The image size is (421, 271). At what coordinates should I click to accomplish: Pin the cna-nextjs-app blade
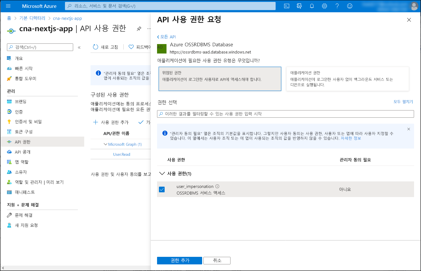pos(139,29)
